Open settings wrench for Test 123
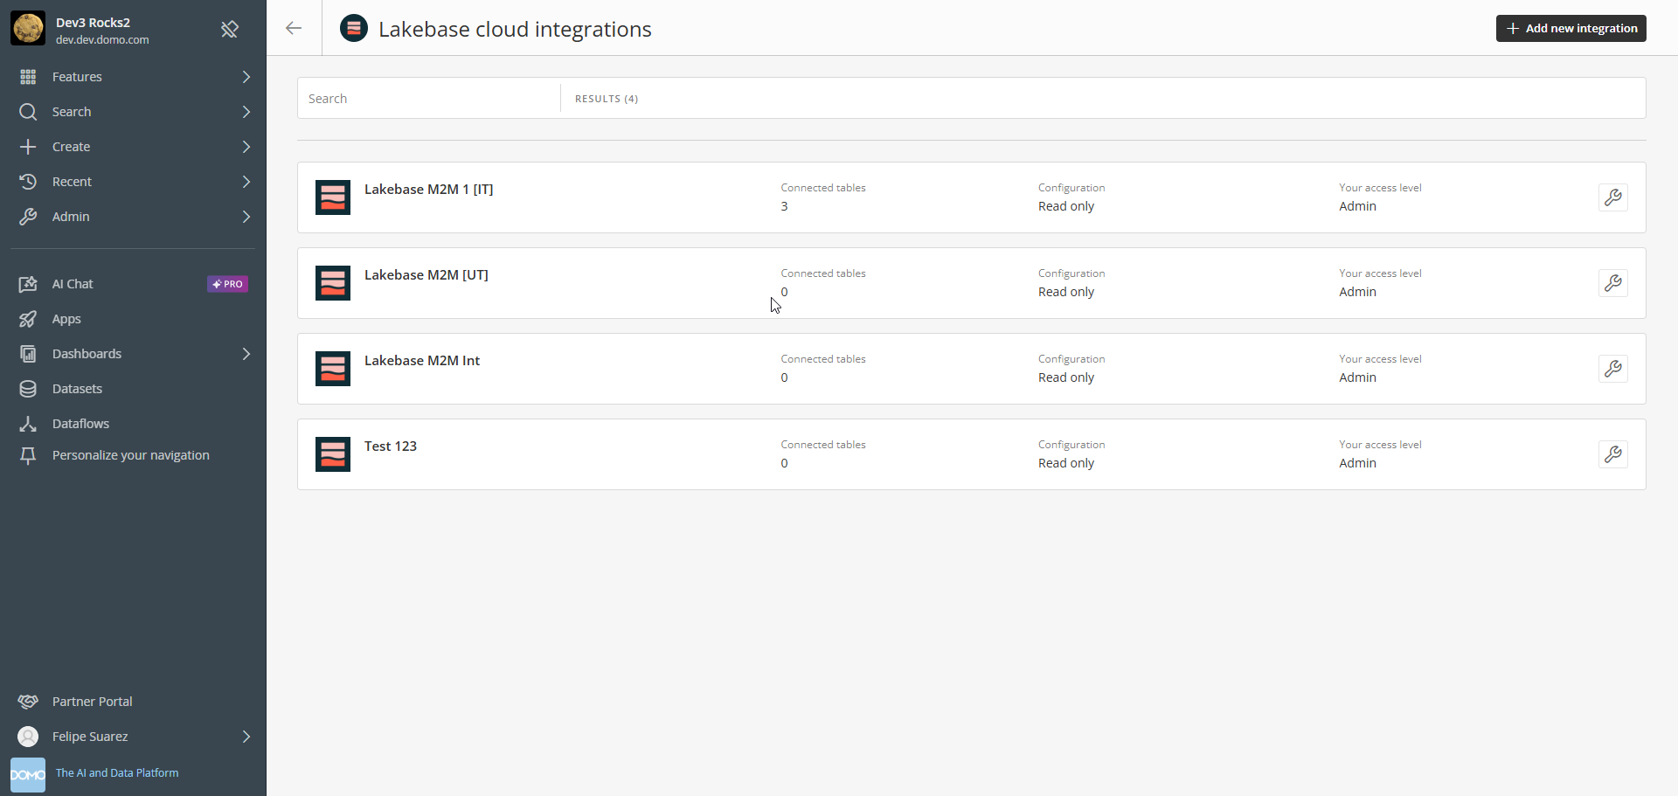 tap(1613, 454)
